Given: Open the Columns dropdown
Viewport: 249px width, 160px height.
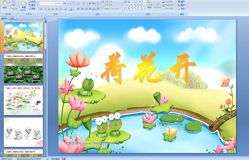Looking at the screenshot, I should coord(99,9).
